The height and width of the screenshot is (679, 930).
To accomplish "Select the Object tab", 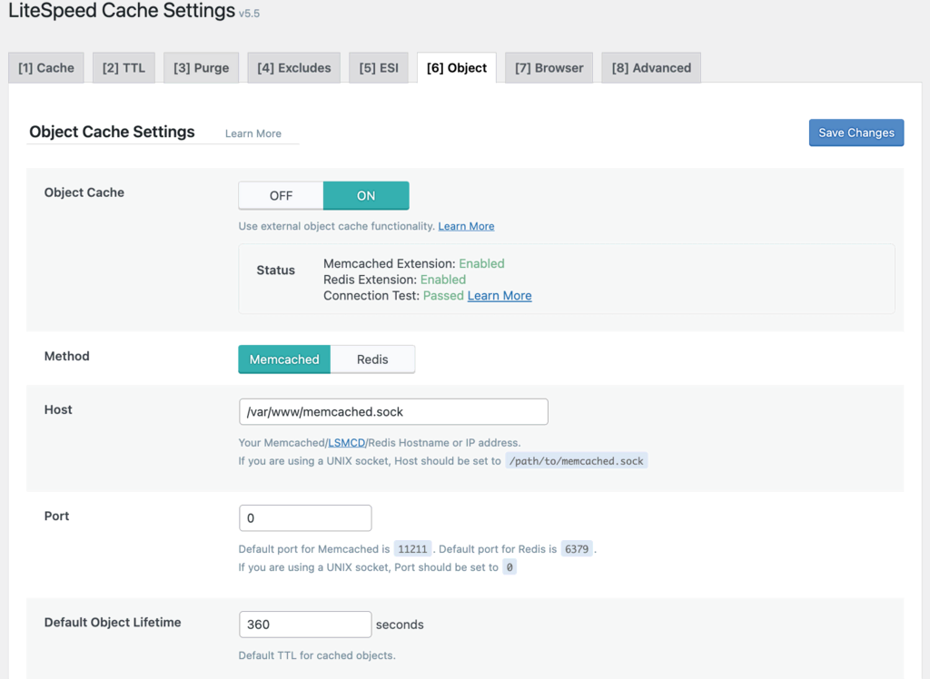I will point(456,67).
